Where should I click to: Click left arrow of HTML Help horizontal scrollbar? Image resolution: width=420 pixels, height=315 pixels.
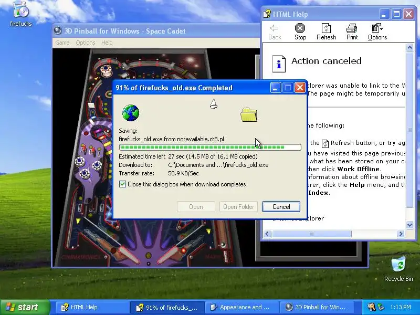[267, 234]
